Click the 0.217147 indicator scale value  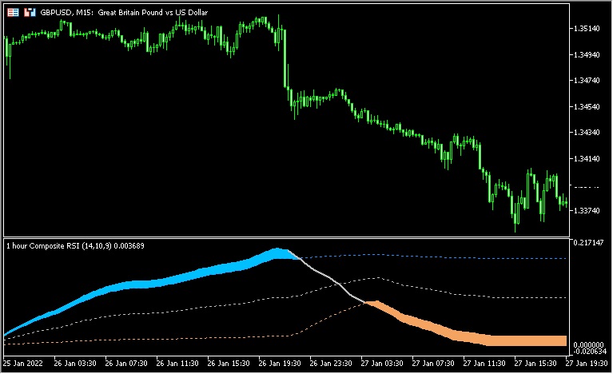coord(588,242)
